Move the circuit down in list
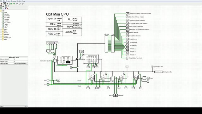The height and width of the screenshot is (114, 202). [x=5, y=9]
